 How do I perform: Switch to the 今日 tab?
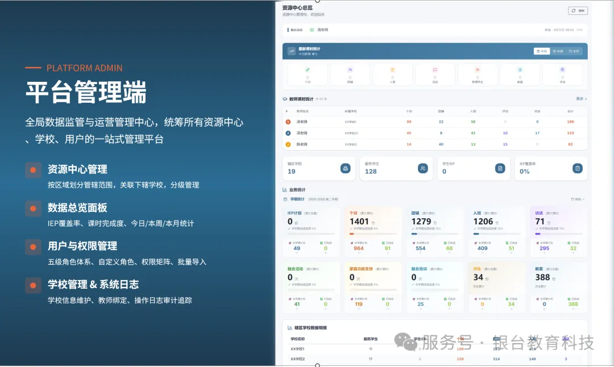542,51
